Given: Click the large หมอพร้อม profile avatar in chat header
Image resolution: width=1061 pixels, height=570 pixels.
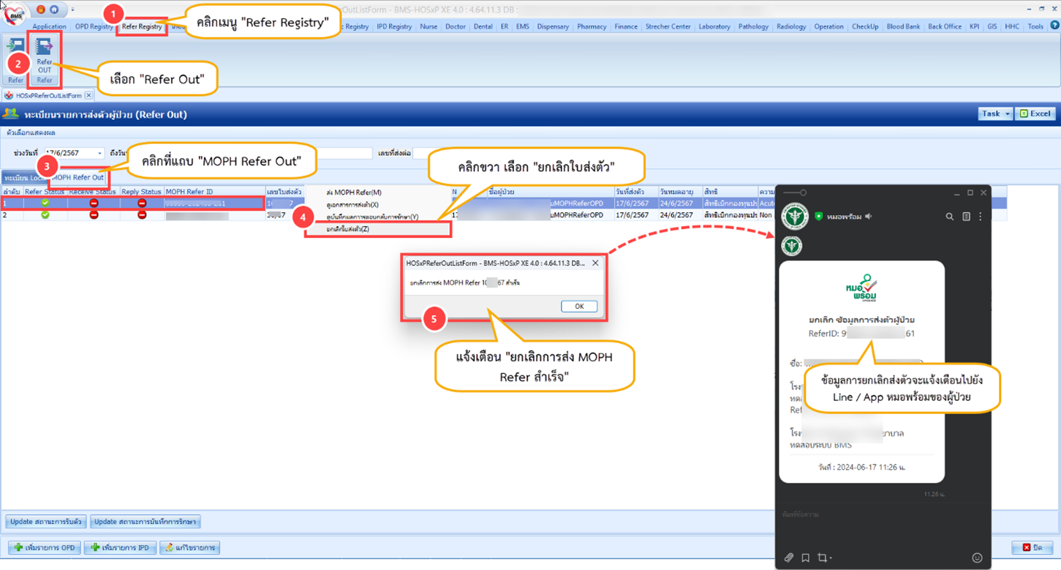Looking at the screenshot, I should (794, 217).
